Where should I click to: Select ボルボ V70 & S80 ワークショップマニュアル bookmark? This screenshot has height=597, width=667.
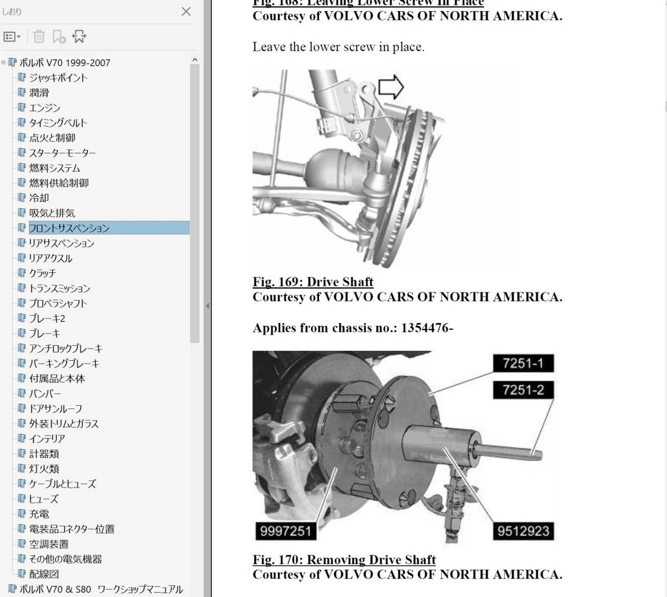(x=101, y=588)
